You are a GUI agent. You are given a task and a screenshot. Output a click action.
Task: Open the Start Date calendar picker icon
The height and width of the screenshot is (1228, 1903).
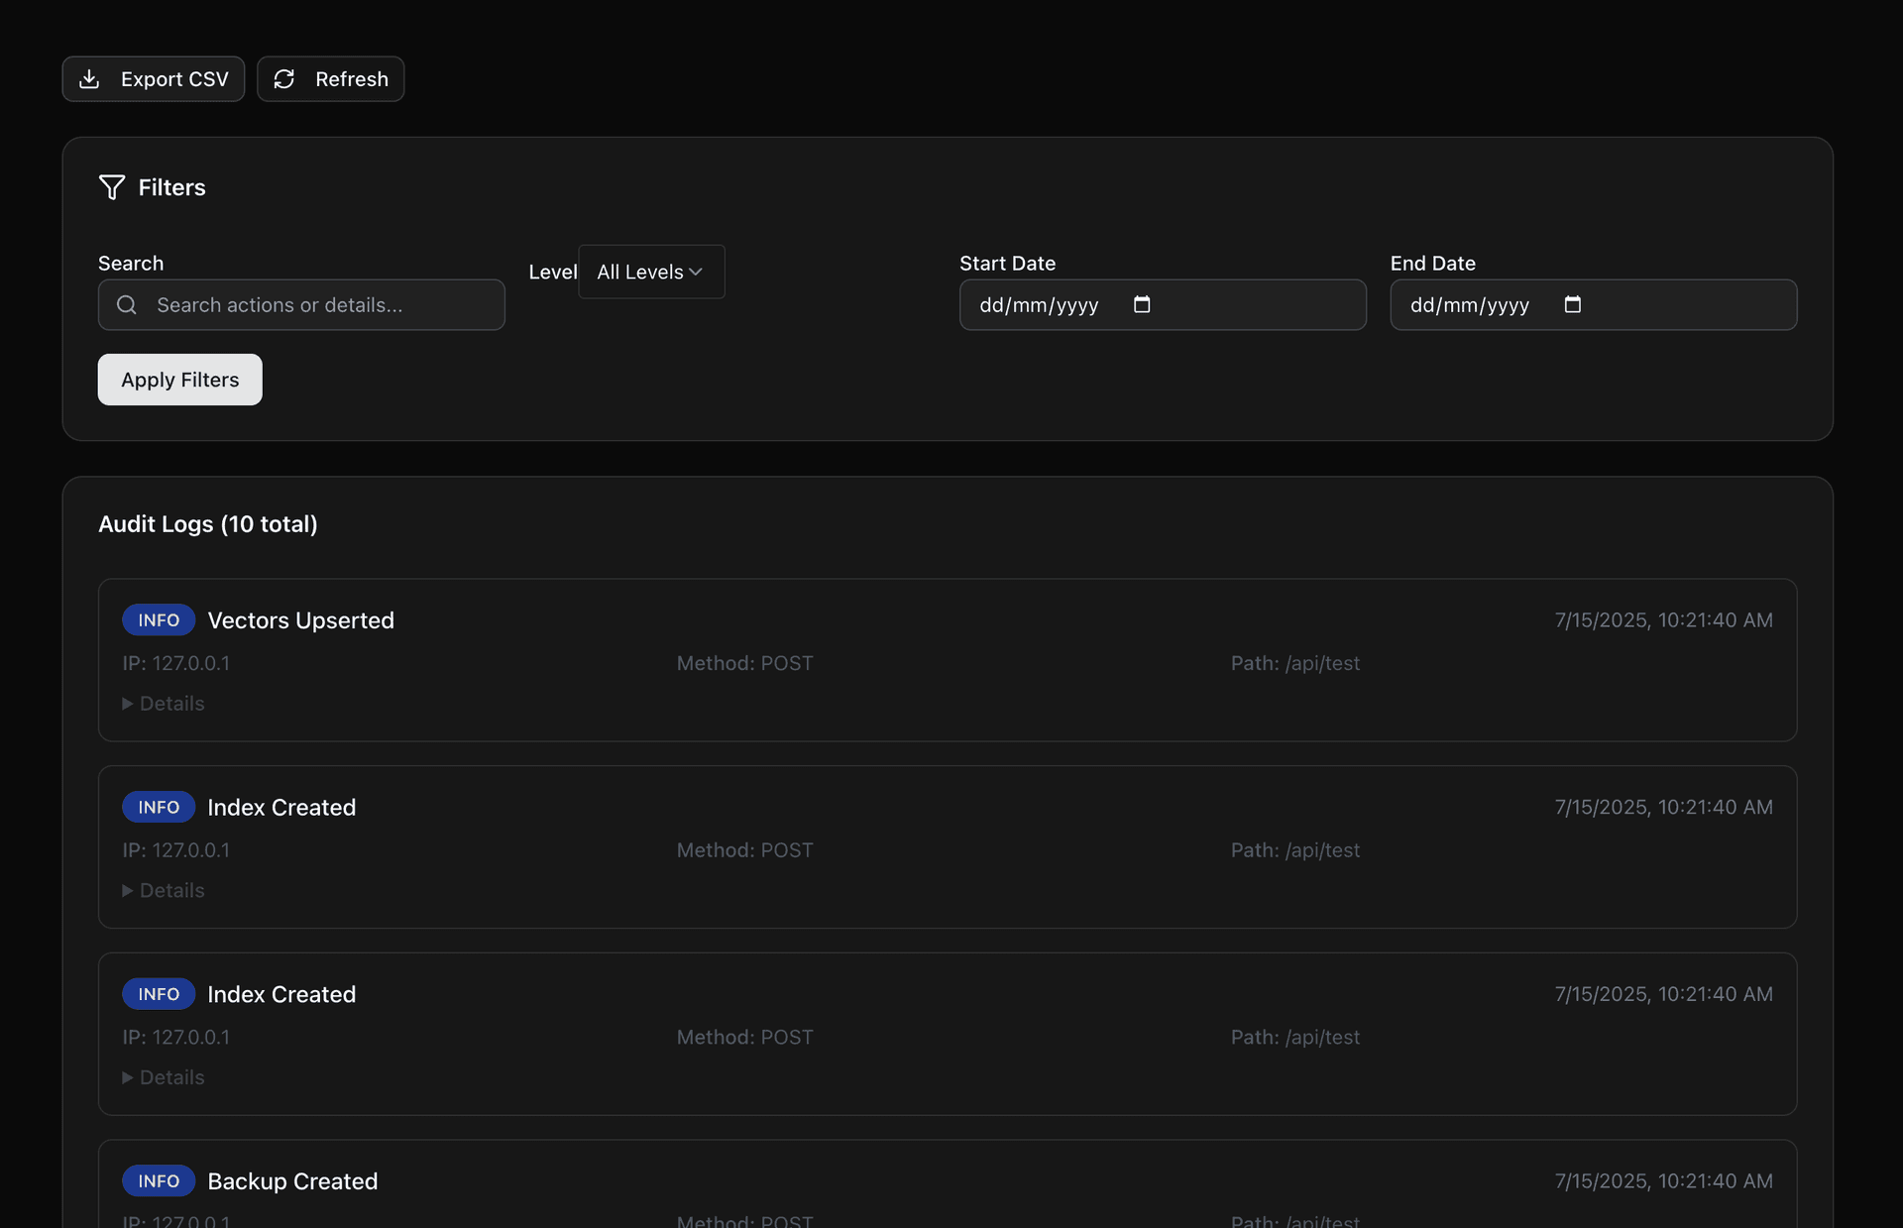click(1142, 304)
